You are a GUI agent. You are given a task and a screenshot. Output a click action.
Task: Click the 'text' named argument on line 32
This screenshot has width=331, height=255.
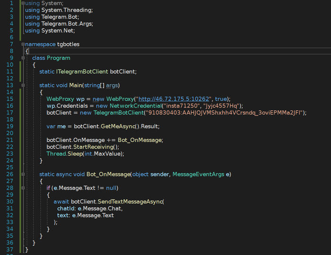pos(62,215)
